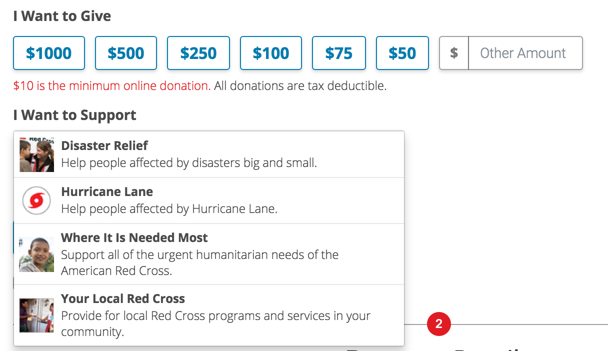Viewport: 608px width, 351px height.
Task: Click the smiling child photo thumbnail
Action: tap(36, 254)
